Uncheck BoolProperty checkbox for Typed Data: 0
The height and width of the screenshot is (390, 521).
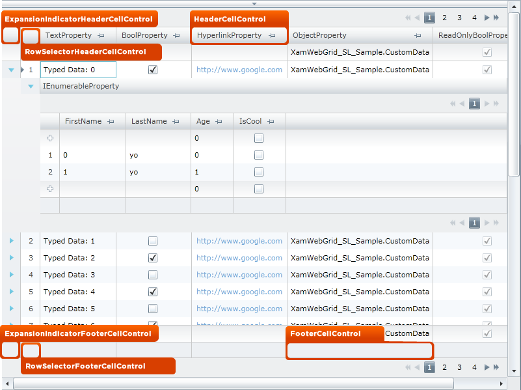click(153, 70)
